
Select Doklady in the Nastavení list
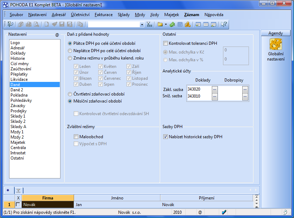tap(35, 53)
